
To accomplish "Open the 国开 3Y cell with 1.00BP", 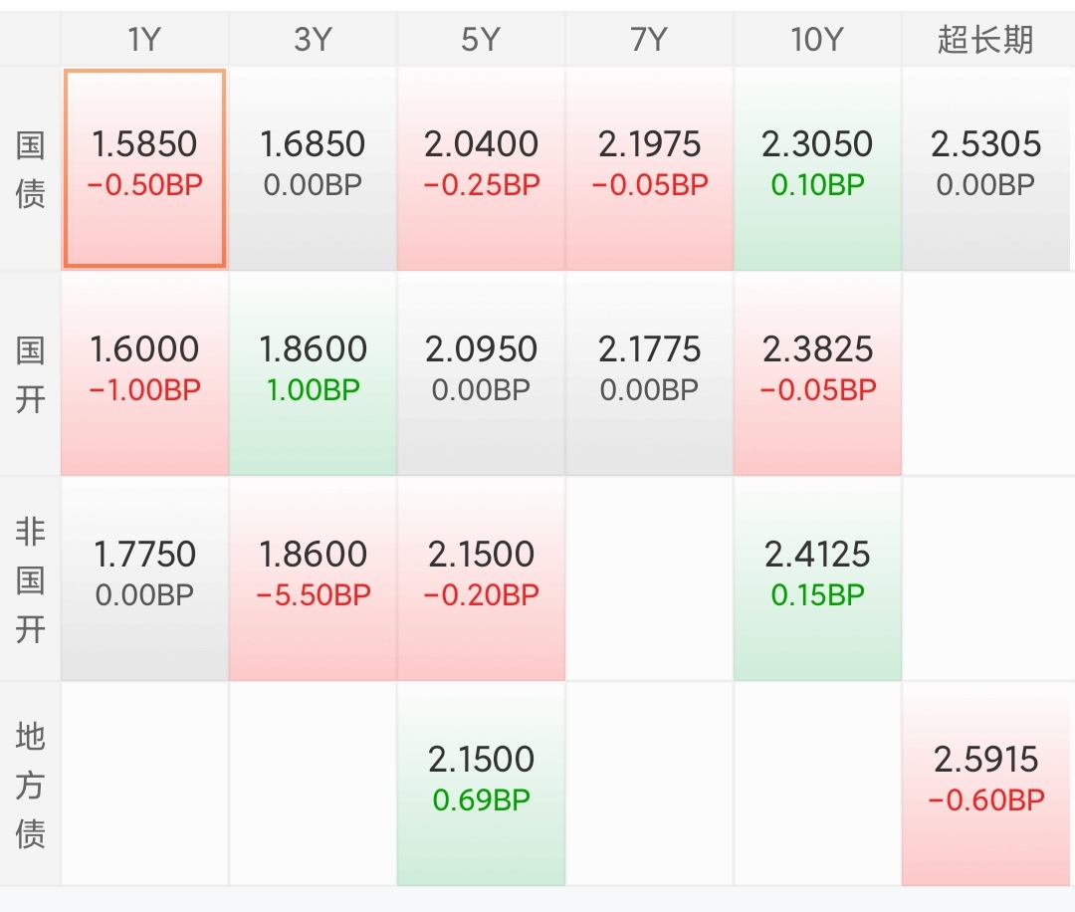I will [313, 373].
